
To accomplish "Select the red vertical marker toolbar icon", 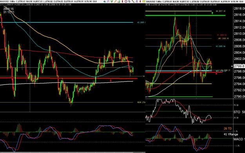I will (122, 2).
